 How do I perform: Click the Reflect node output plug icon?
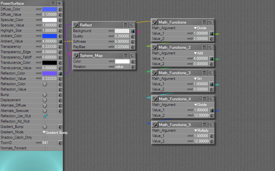point(76,25)
